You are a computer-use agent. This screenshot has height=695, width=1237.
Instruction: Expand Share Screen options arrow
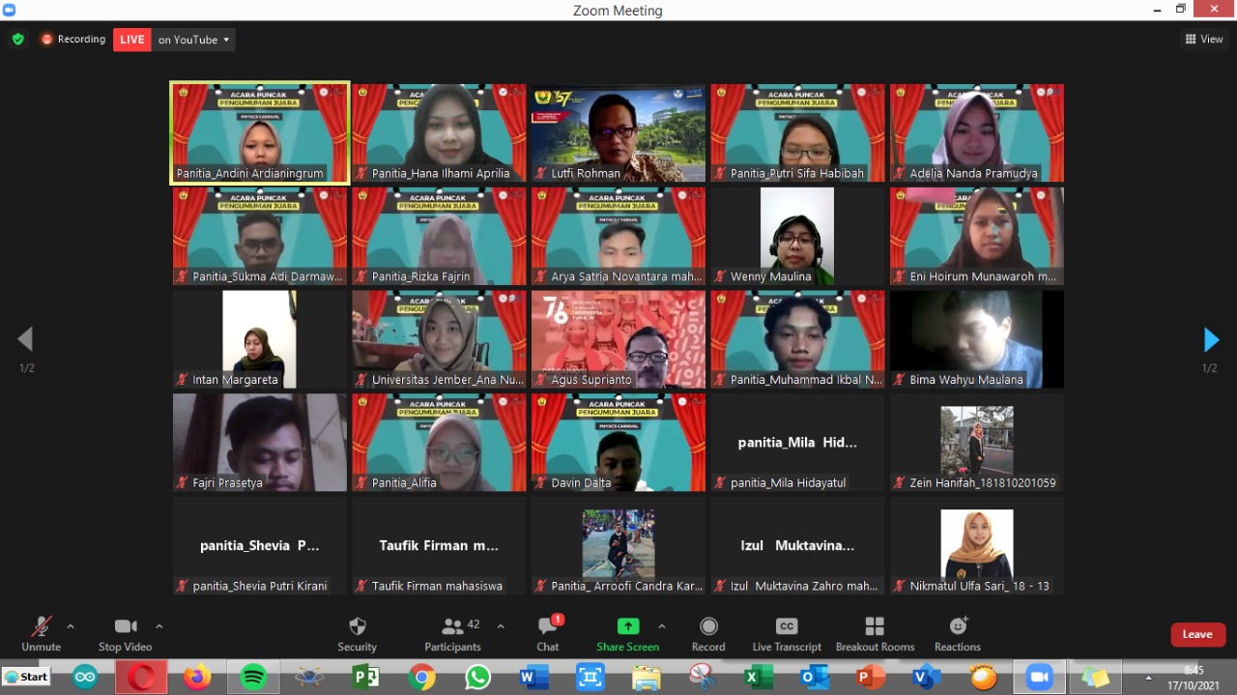click(x=661, y=626)
